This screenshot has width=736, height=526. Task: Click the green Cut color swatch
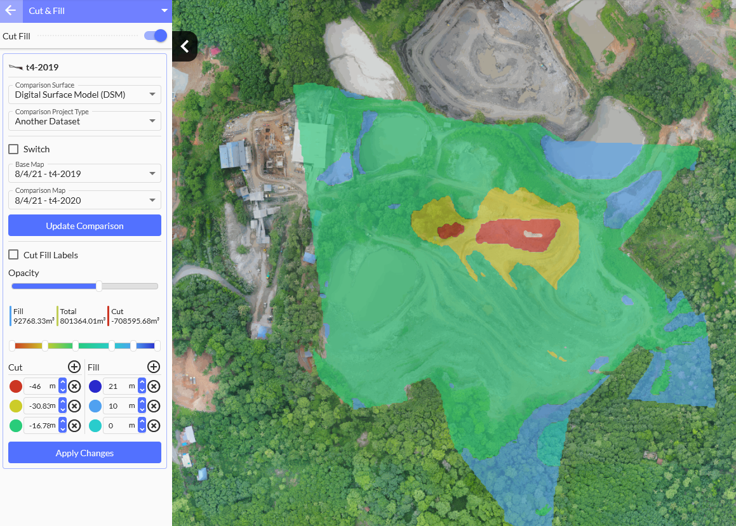16,426
